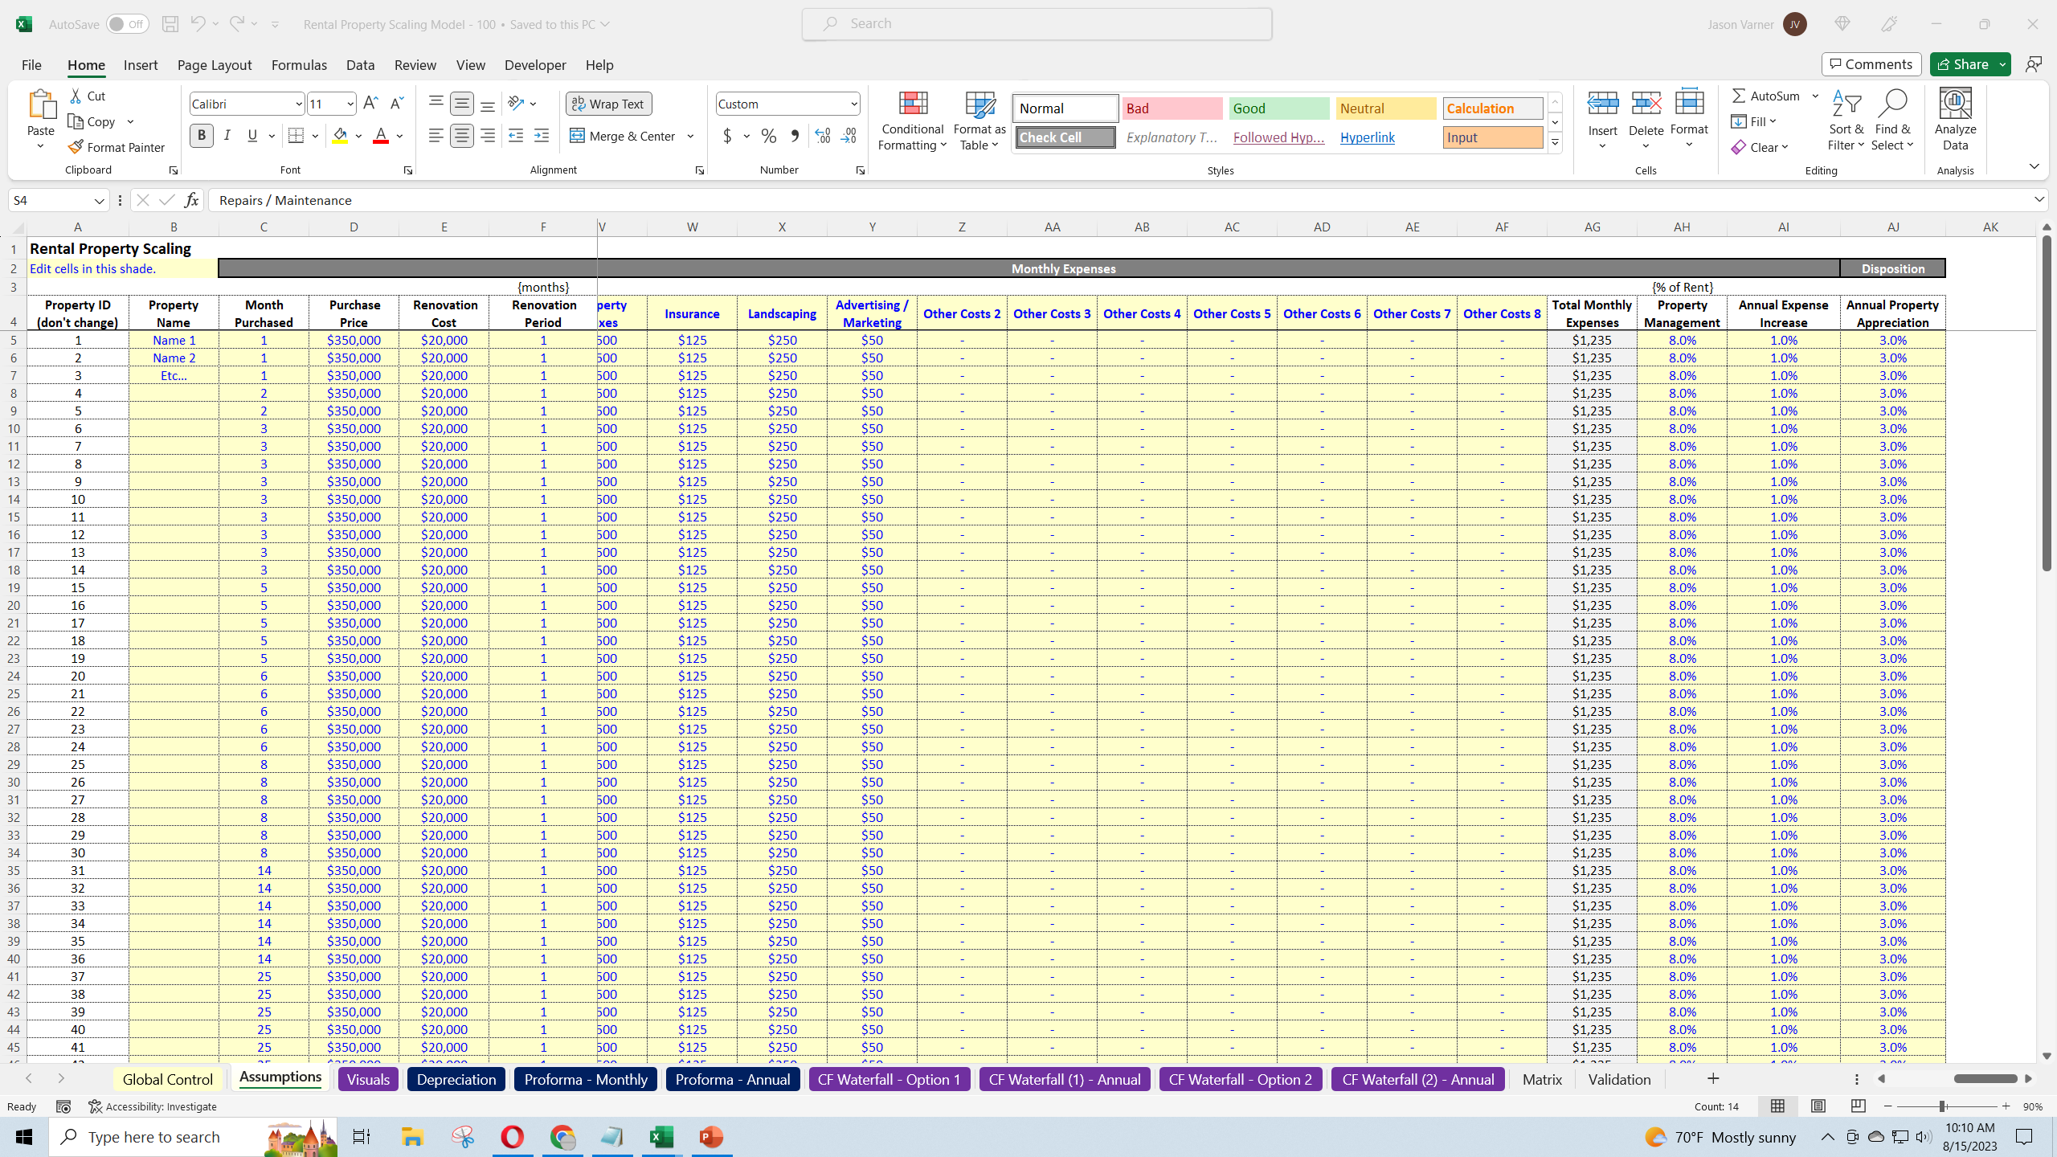Click the insert function fx icon
The width and height of the screenshot is (2057, 1157).
[191, 200]
